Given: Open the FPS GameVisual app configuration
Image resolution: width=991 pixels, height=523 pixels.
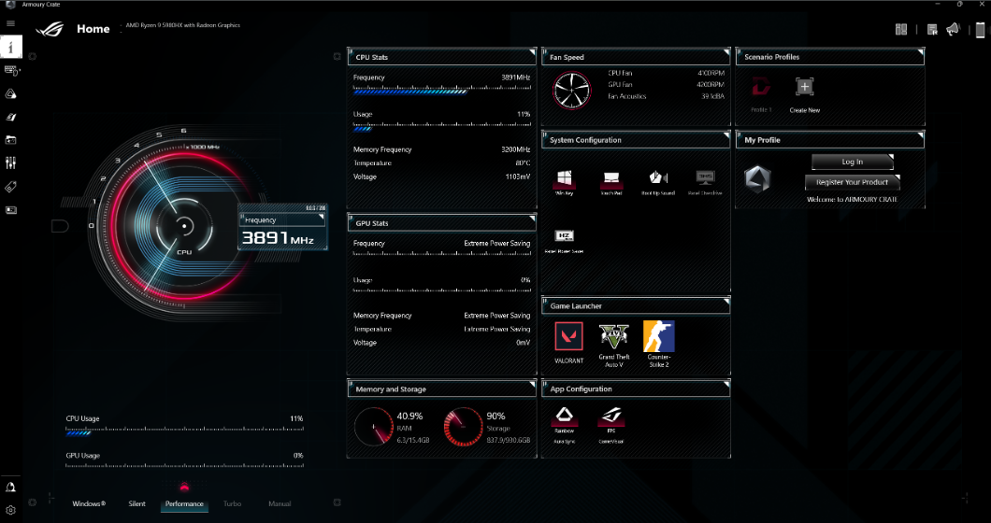Looking at the screenshot, I should coord(610,425).
